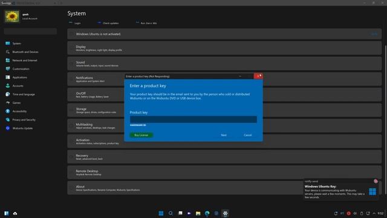Open Bluetooth and Devices section

[x=22, y=52]
